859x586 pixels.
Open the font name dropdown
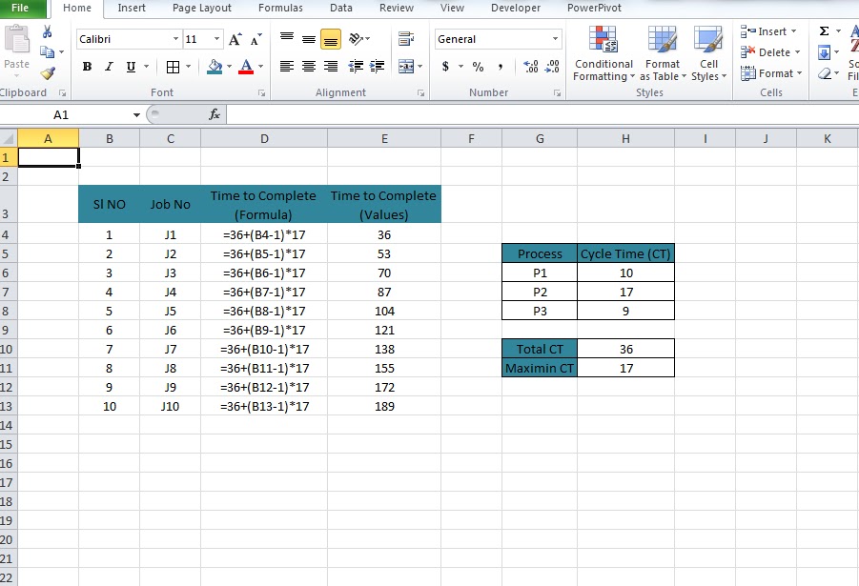[x=177, y=38]
